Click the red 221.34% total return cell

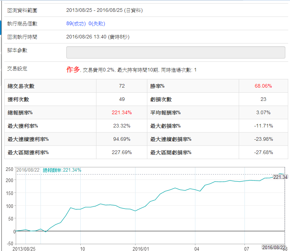coord(122,113)
